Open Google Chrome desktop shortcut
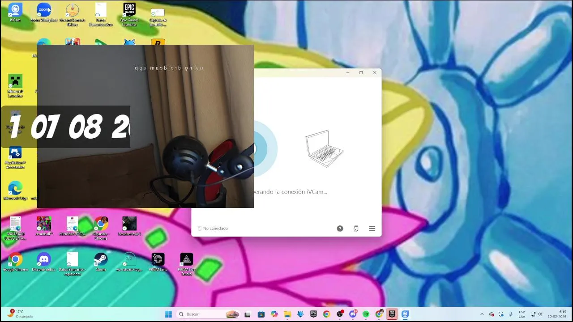Viewport: 573px width, 322px height. pyautogui.click(x=15, y=262)
